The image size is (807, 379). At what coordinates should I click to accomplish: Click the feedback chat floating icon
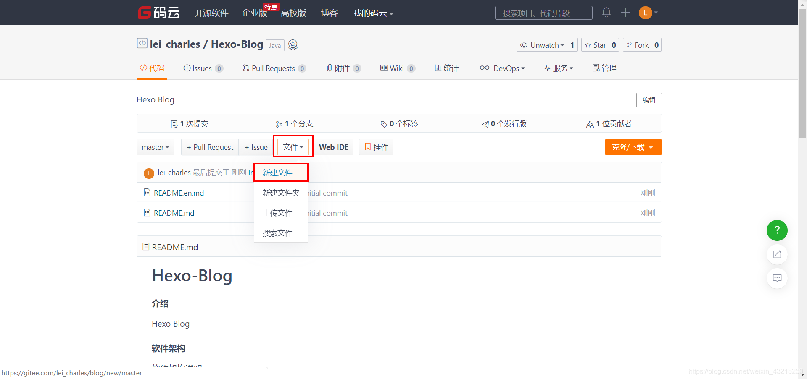click(x=777, y=278)
